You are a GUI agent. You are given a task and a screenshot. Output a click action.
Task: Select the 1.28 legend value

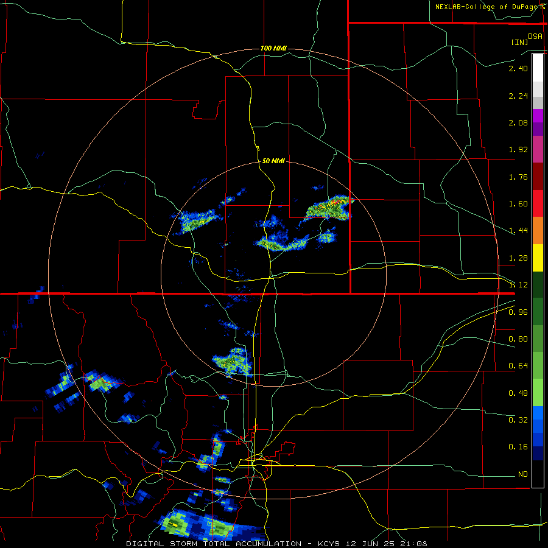tap(518, 258)
